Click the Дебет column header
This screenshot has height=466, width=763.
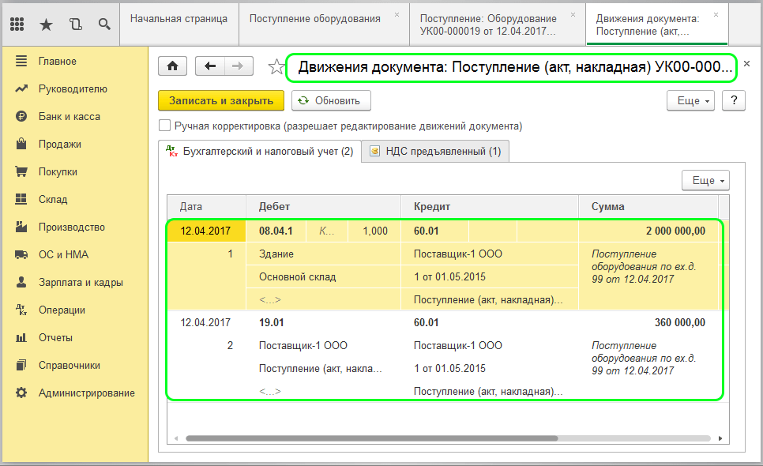(324, 207)
